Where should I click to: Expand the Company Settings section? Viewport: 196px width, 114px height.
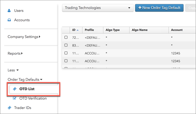tap(24, 37)
